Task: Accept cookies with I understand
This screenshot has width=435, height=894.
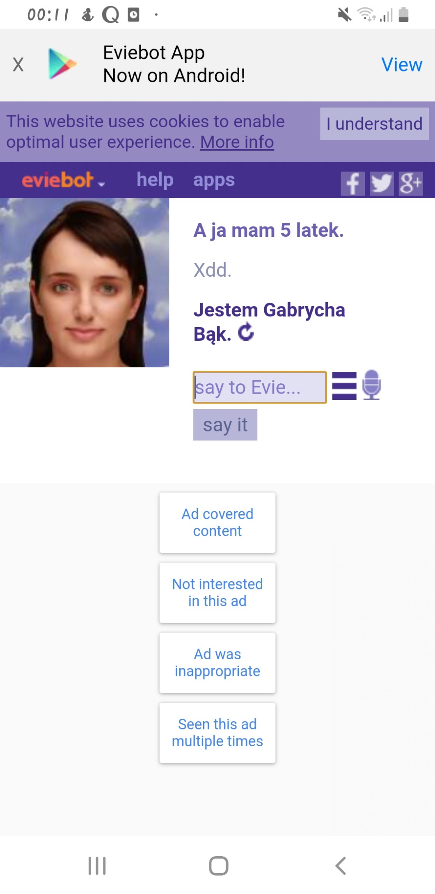Action: point(374,124)
